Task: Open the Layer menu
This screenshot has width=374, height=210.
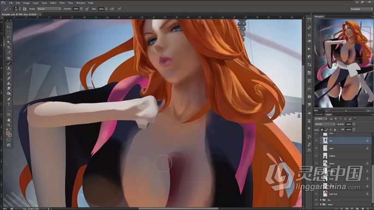Action: [x=36, y=3]
